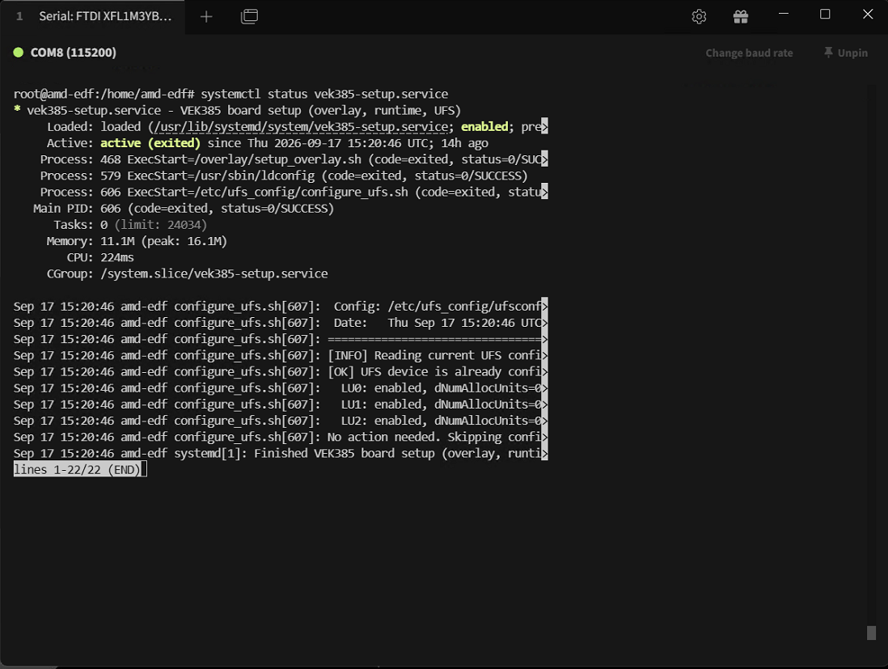Click the terminal scrollbar thumb
This screenshot has height=669, width=888.
click(x=872, y=633)
